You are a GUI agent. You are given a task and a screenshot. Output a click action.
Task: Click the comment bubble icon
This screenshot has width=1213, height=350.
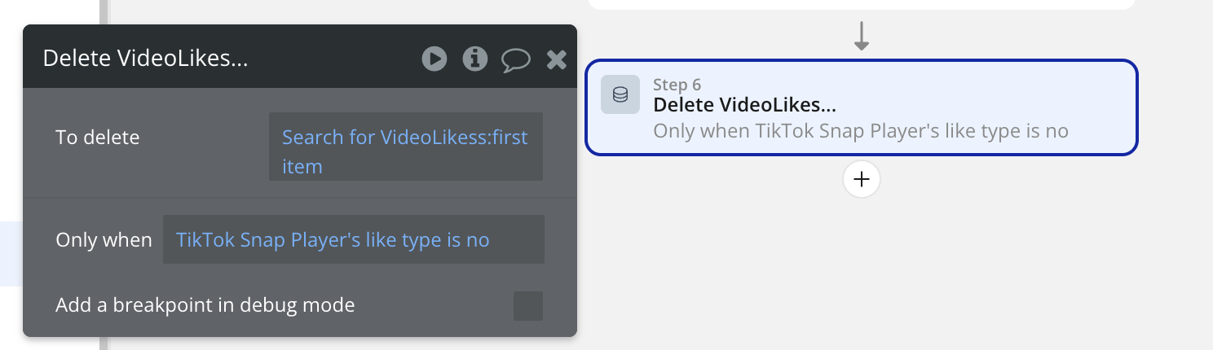coord(515,59)
